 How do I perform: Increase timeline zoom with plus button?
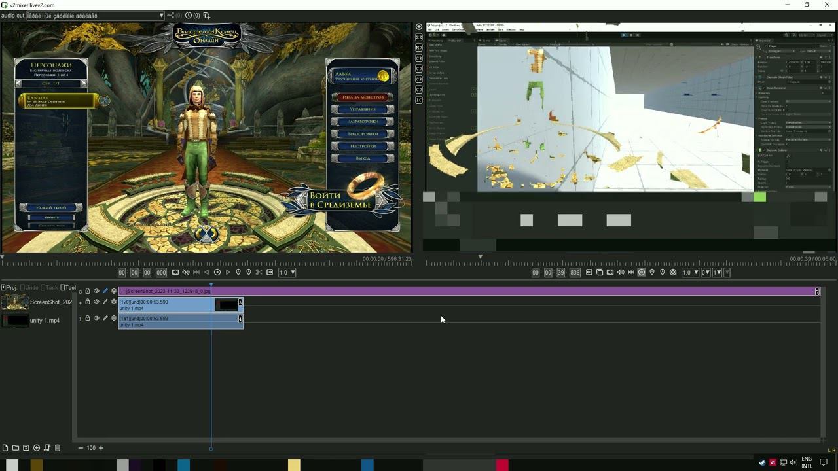coord(101,448)
